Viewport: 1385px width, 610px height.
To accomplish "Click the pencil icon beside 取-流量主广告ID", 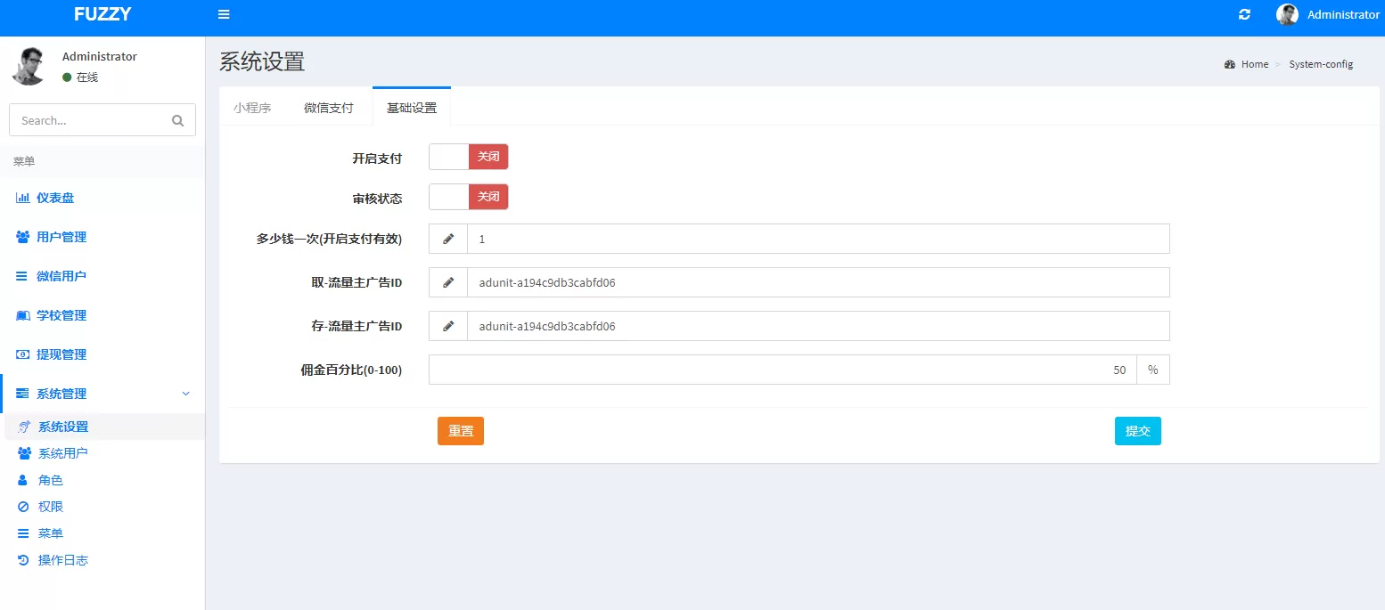I will click(448, 282).
